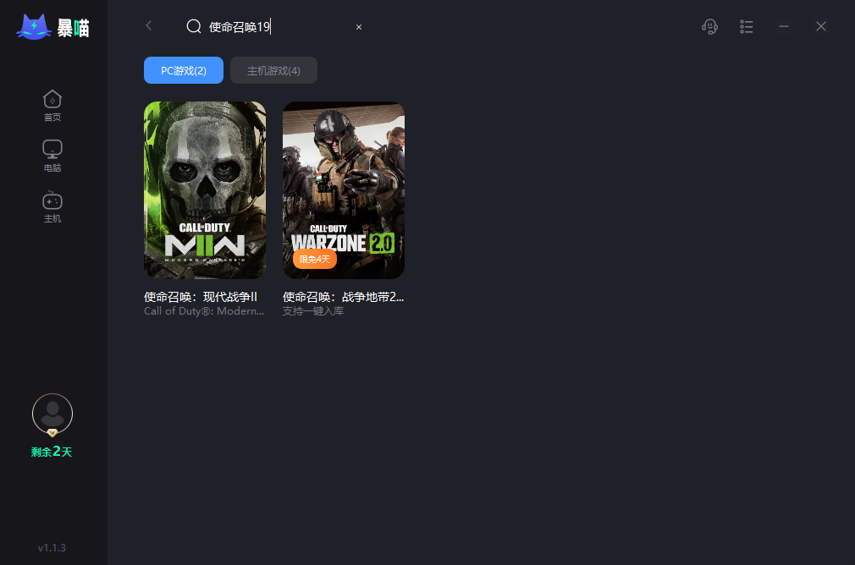Click version label v1.1.3
The image size is (855, 565).
(52, 547)
